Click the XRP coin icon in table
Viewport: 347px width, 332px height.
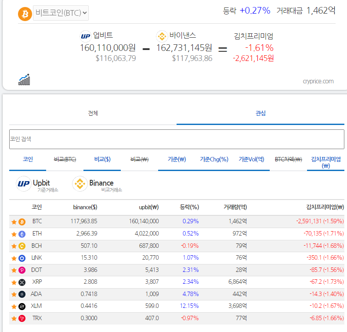click(22, 282)
